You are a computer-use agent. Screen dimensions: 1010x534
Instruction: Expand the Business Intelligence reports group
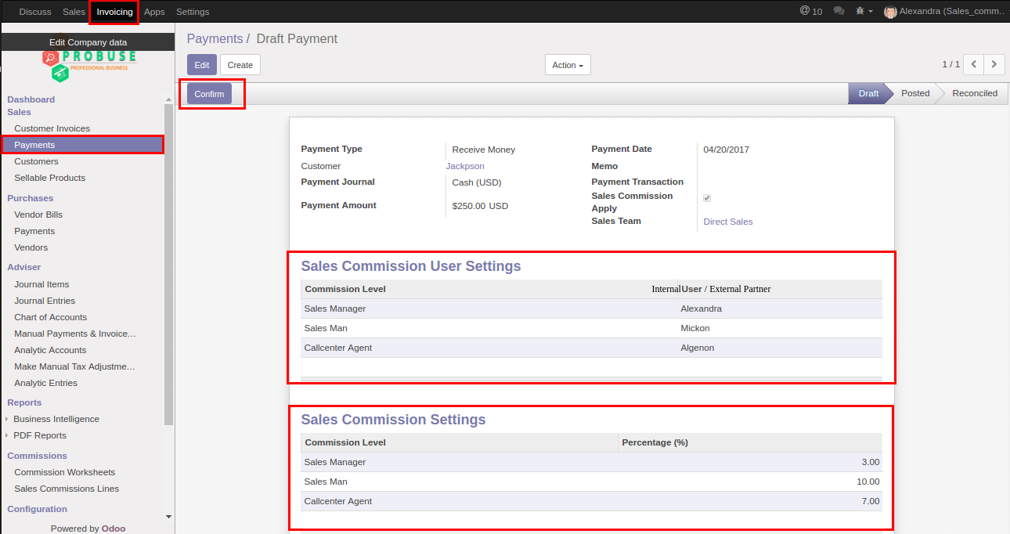56,419
